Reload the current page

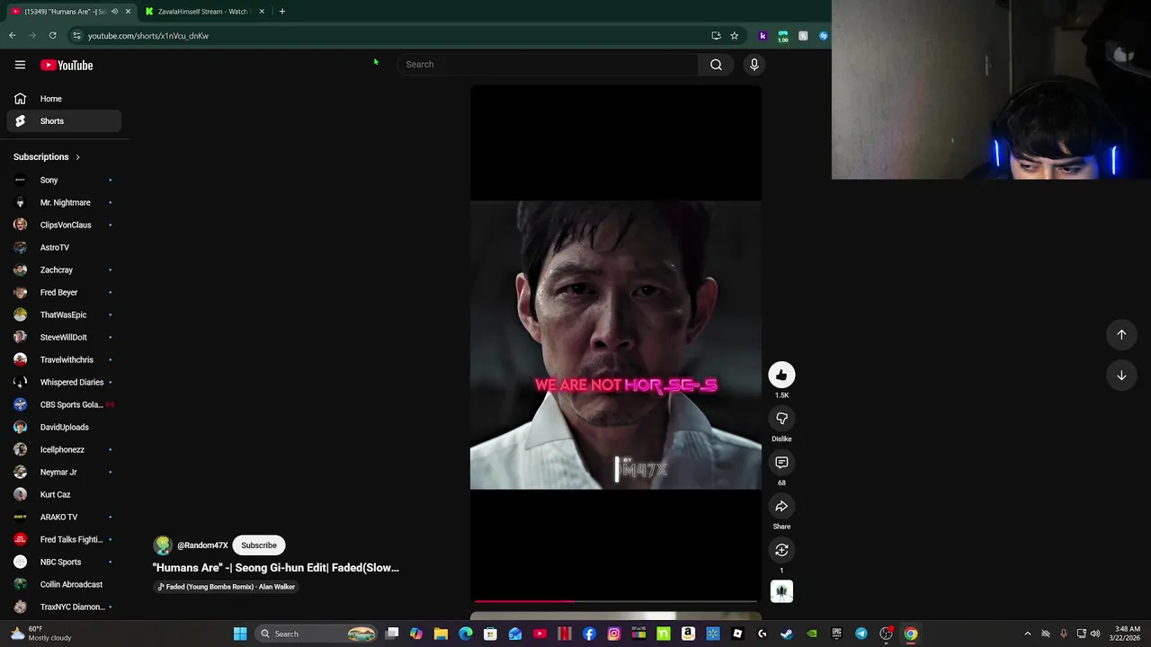(x=52, y=36)
